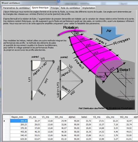Select the cell with radius 455,36
The image size is (138, 142).
[x=19, y=132]
